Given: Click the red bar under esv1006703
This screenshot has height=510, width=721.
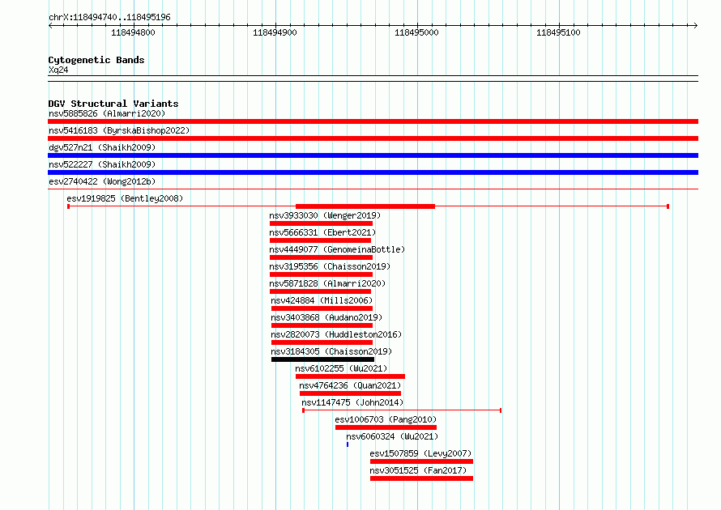Looking at the screenshot, I should 386,427.
